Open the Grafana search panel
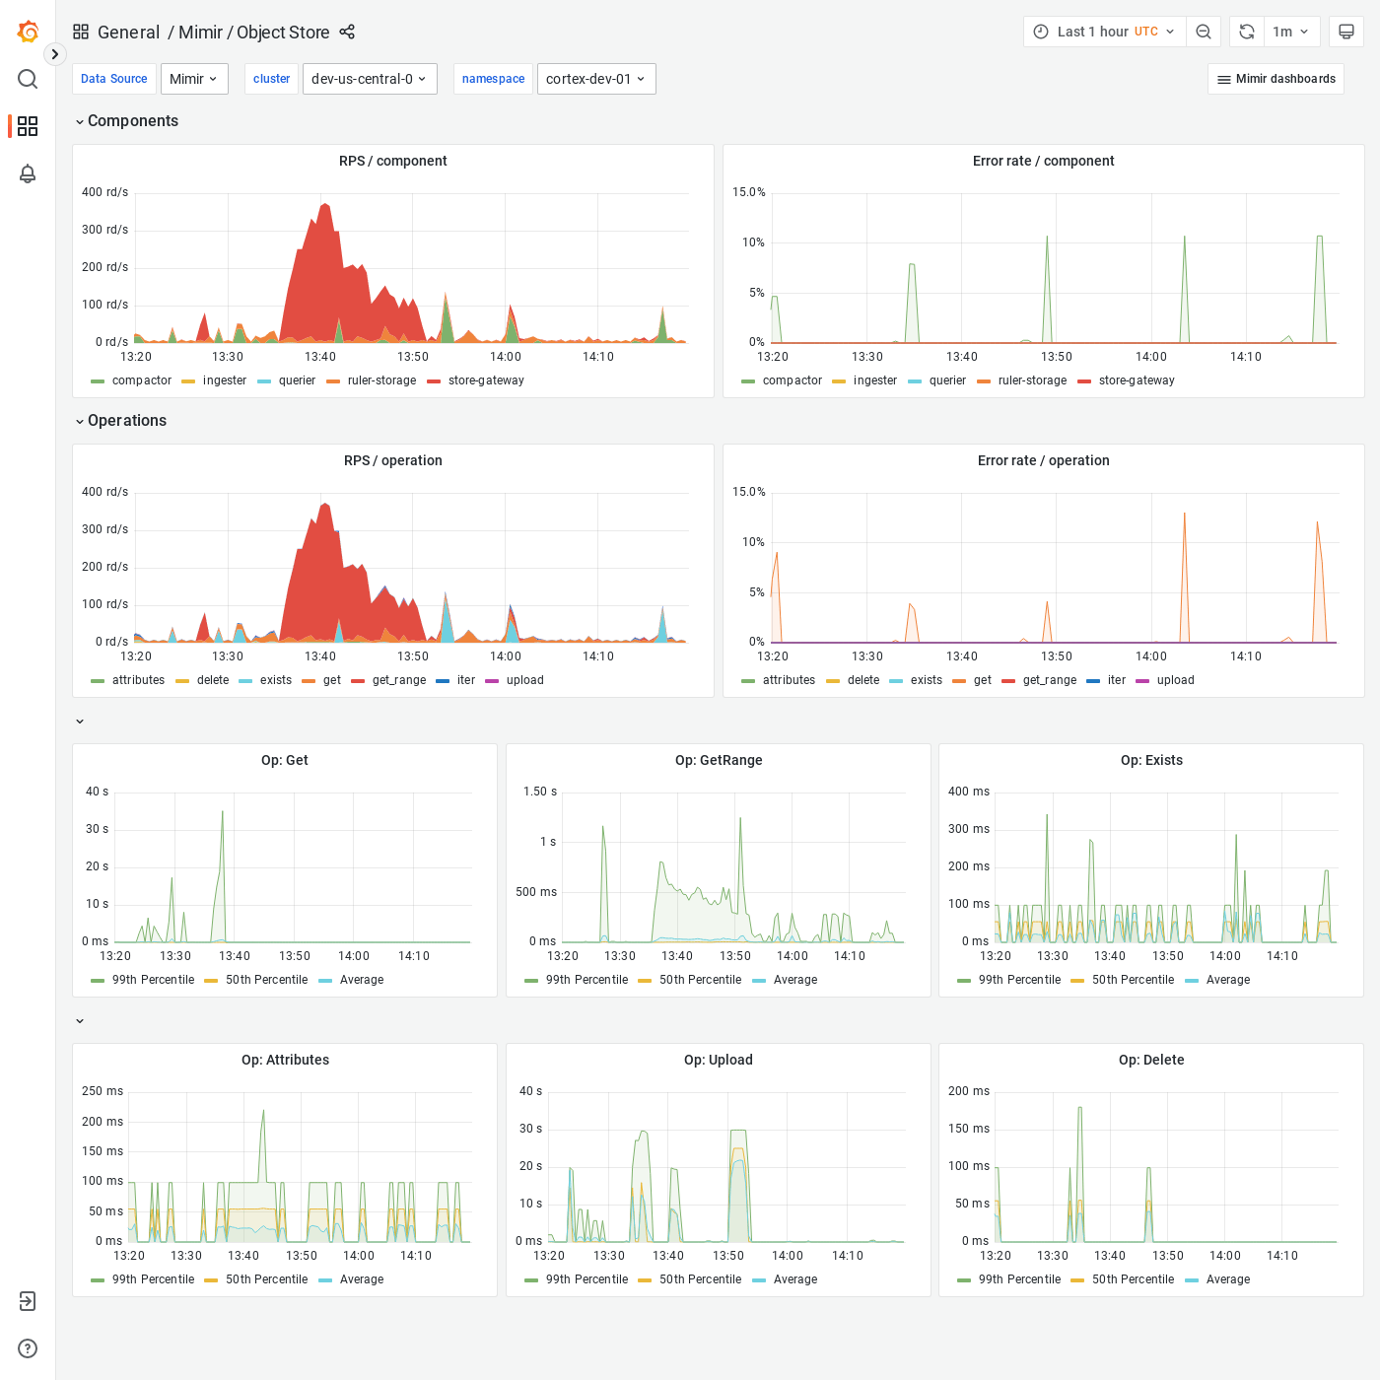 tap(27, 79)
